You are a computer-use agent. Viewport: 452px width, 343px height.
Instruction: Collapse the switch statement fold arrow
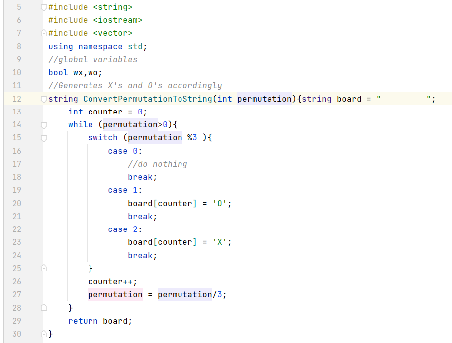(43, 137)
